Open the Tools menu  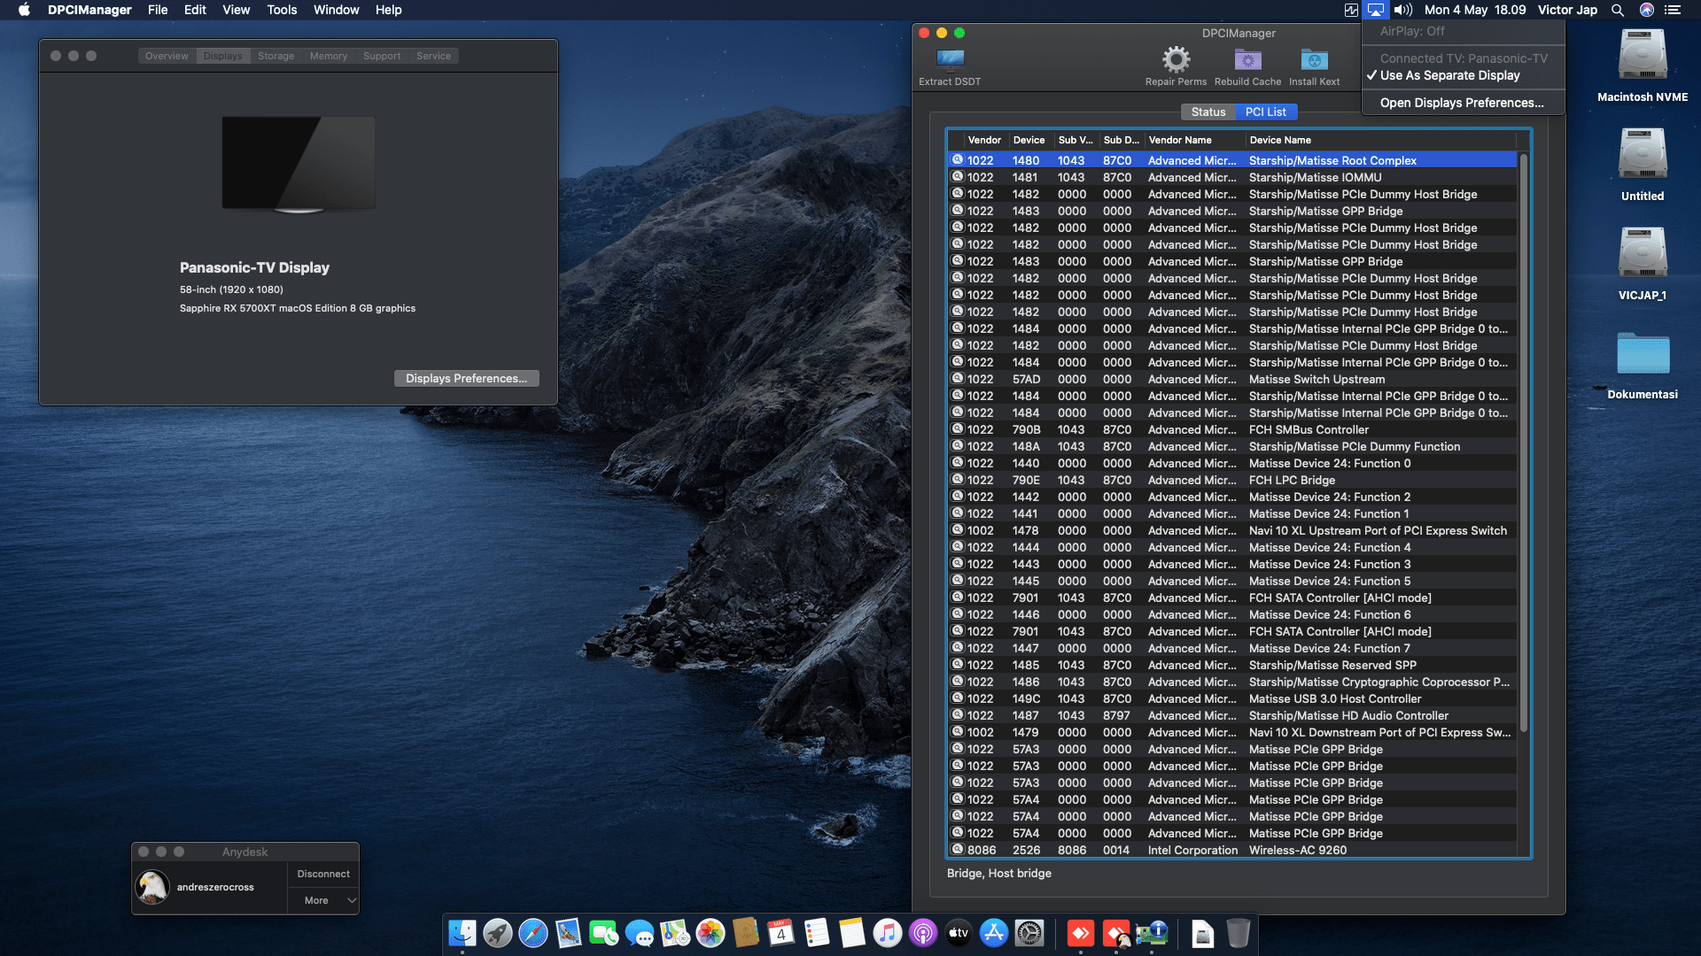(x=282, y=10)
